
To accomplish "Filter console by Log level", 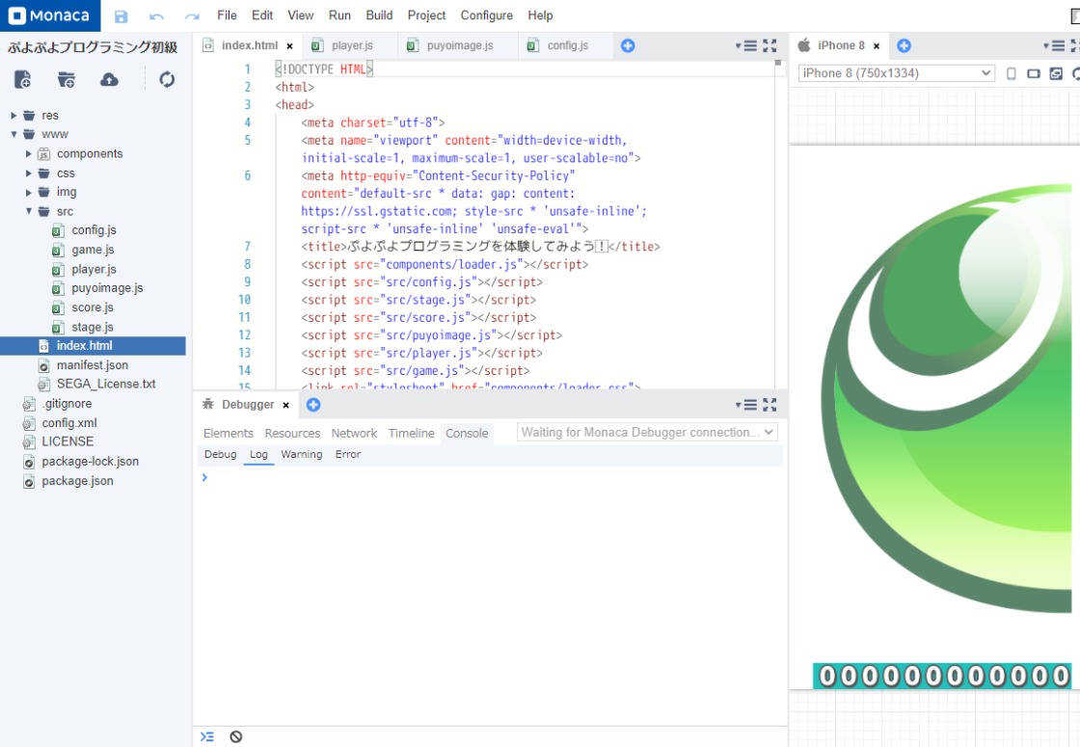I will pyautogui.click(x=258, y=454).
